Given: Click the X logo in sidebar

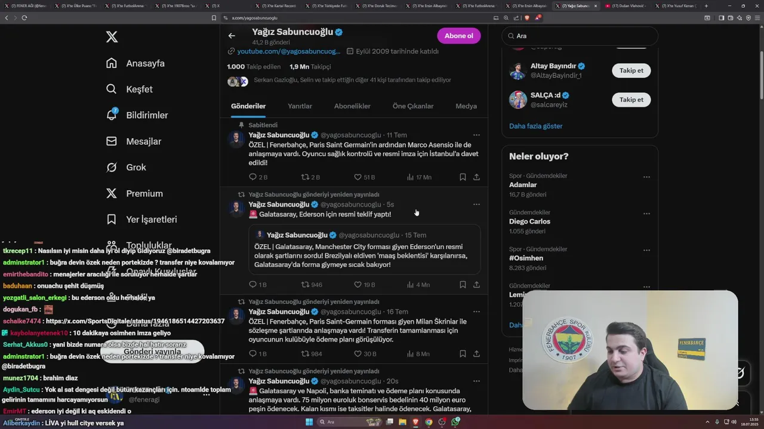Looking at the screenshot, I should click(x=112, y=37).
